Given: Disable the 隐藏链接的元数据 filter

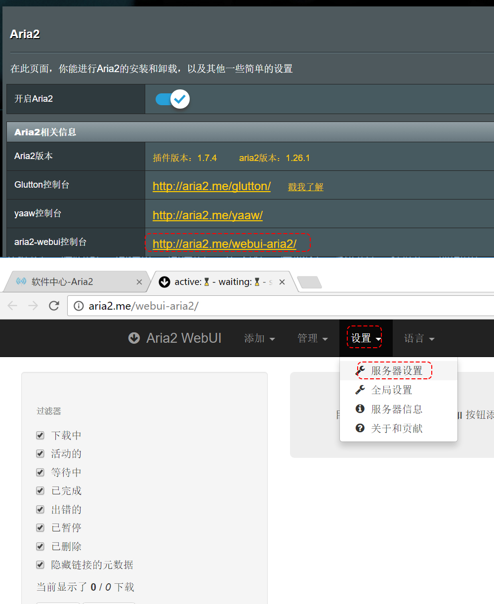Looking at the screenshot, I should (x=40, y=564).
